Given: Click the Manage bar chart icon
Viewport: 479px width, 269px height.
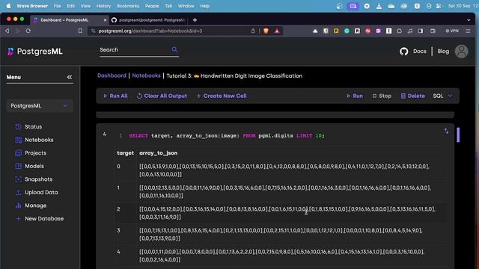Looking at the screenshot, I should (18, 205).
